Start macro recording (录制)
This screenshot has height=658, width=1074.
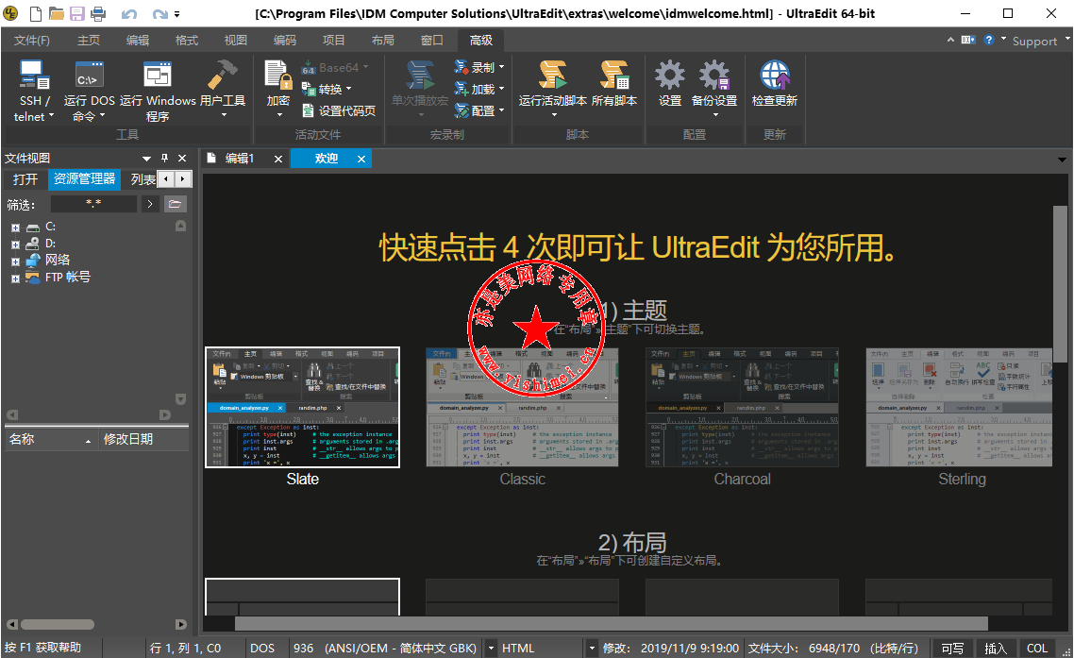click(x=478, y=67)
